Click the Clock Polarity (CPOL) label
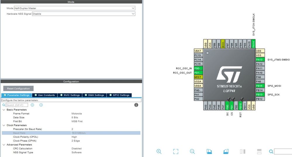Image resolution: width=292 pixels, height=157 pixels. point(25,137)
